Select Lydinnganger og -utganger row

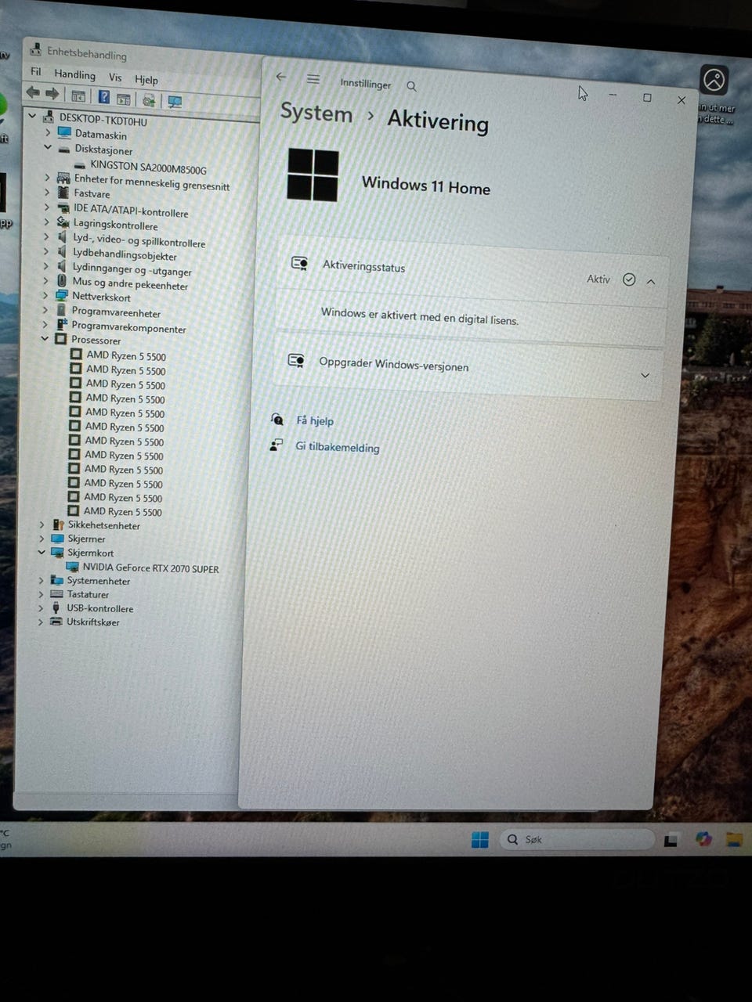(132, 269)
